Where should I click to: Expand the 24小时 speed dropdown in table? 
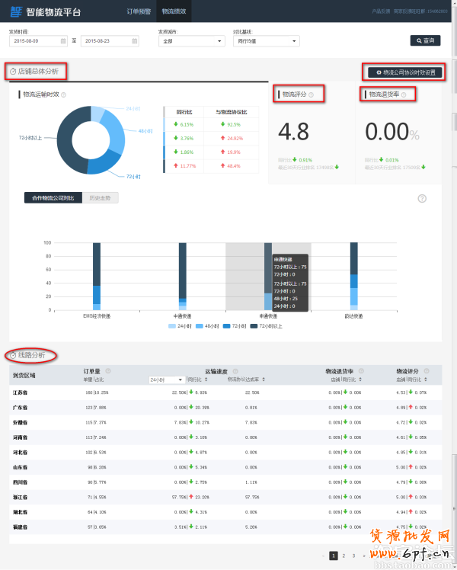[167, 379]
